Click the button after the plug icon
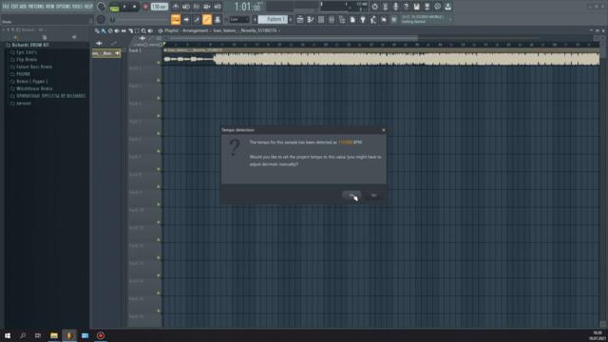Image resolution: width=608 pixels, height=342 pixels. click(x=373, y=19)
